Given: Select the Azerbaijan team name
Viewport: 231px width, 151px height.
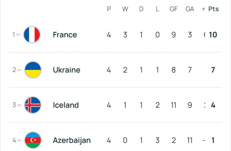Looking at the screenshot, I should coord(72,140).
